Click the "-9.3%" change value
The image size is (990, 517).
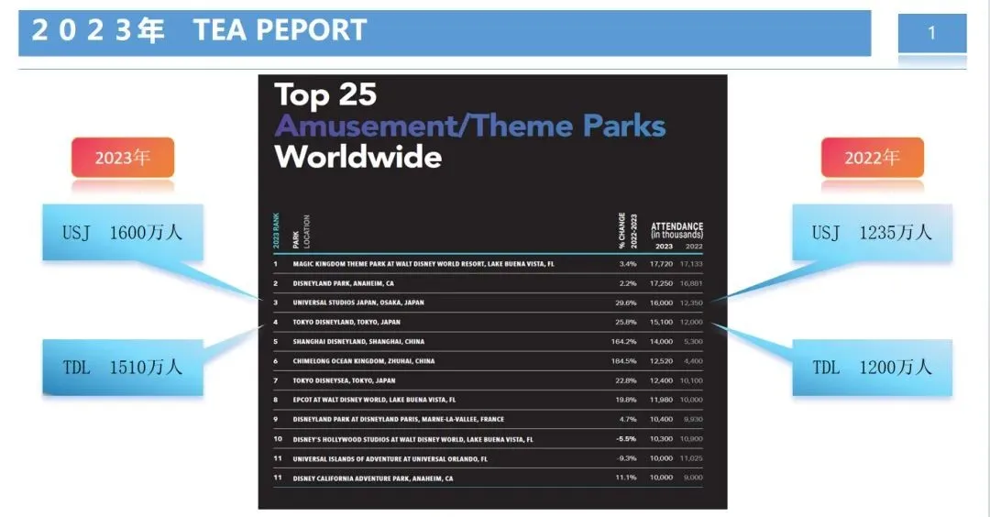[626, 458]
